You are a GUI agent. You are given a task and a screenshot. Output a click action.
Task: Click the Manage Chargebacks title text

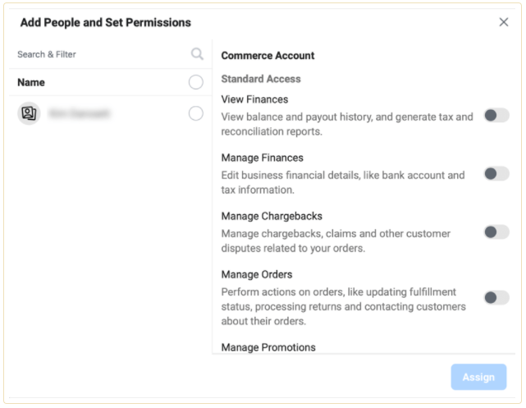272,216
